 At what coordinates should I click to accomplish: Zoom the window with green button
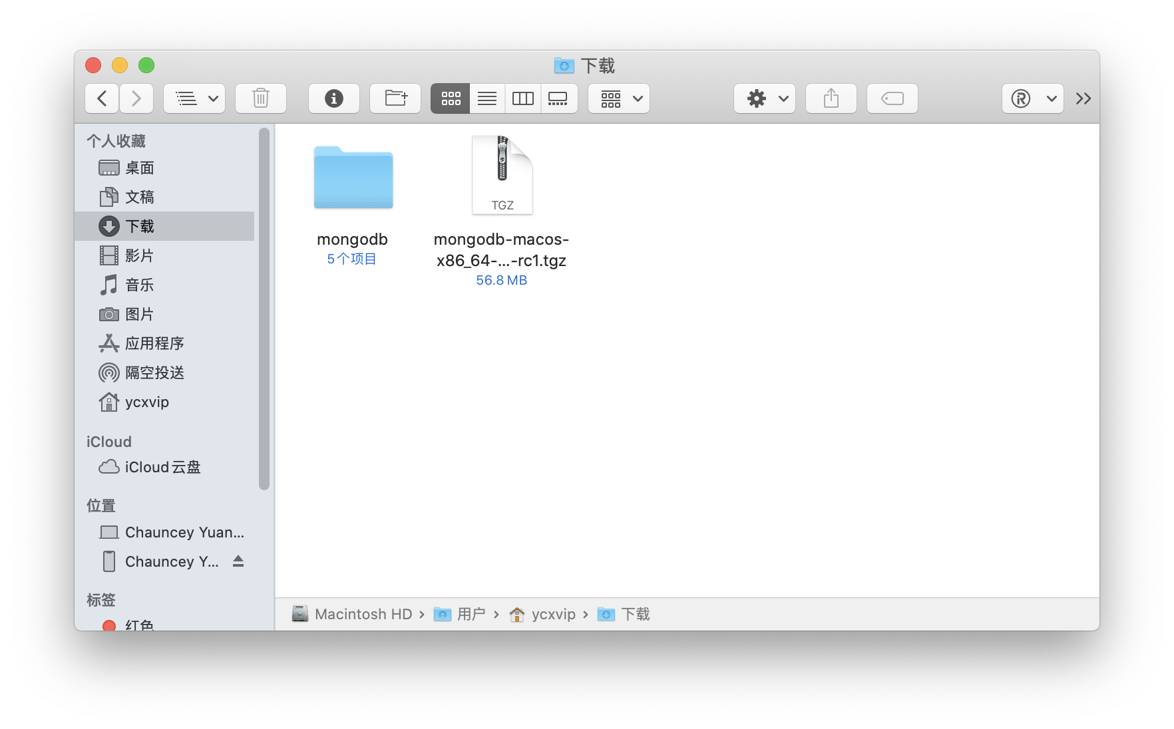click(146, 65)
